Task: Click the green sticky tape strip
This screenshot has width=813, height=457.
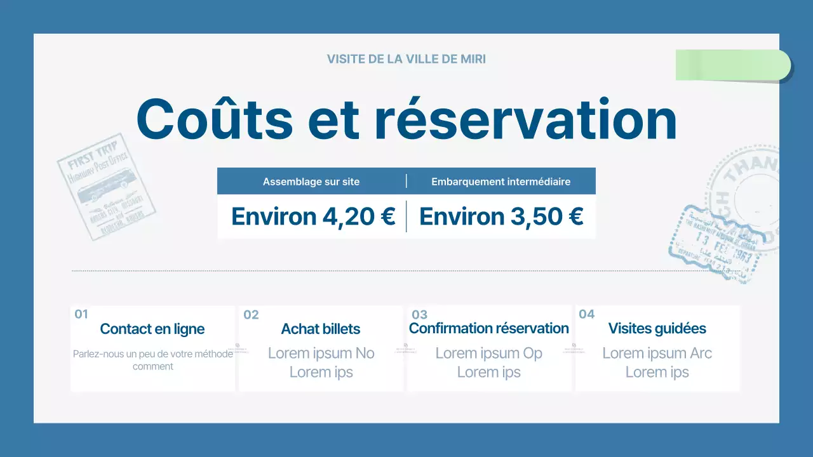Action: tap(733, 65)
